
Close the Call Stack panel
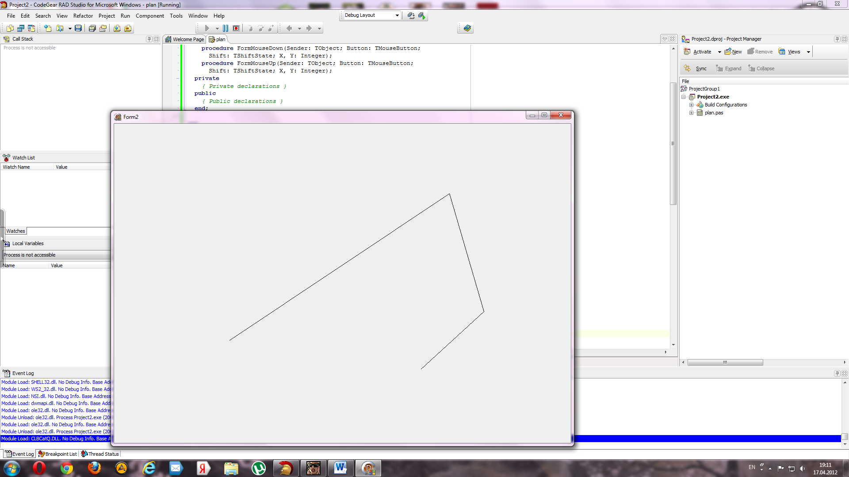[x=156, y=39]
